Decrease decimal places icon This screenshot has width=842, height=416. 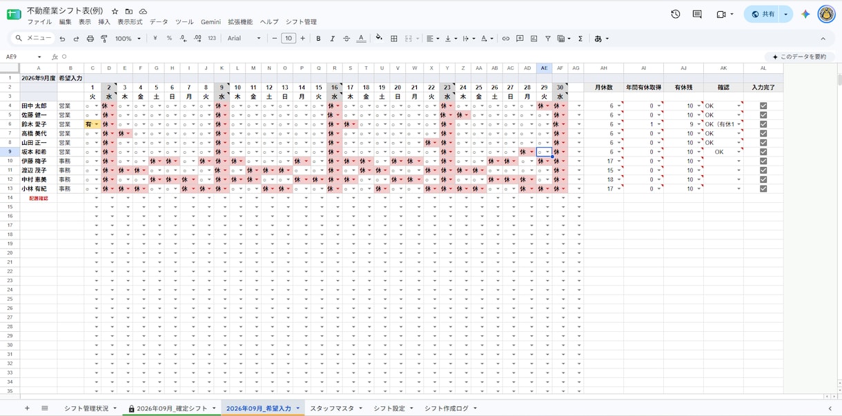(x=183, y=39)
